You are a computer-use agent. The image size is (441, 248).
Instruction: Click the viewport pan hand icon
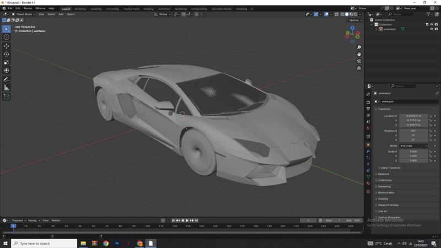coord(359,54)
